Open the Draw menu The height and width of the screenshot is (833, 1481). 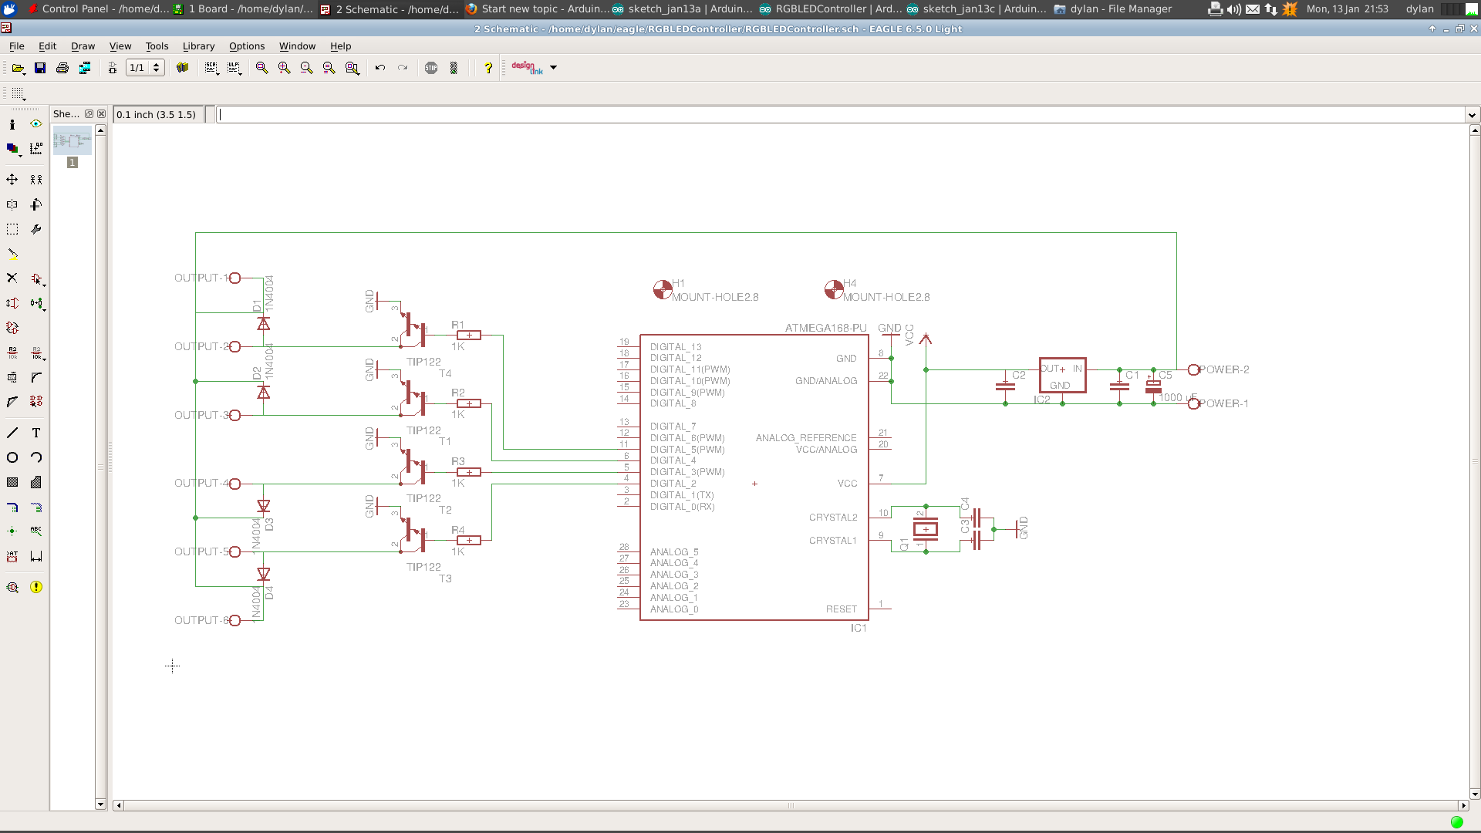tap(83, 46)
